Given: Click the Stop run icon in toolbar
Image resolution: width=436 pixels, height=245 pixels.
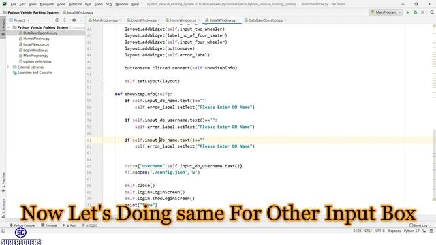Looking at the screenshot, I should click(422, 12).
